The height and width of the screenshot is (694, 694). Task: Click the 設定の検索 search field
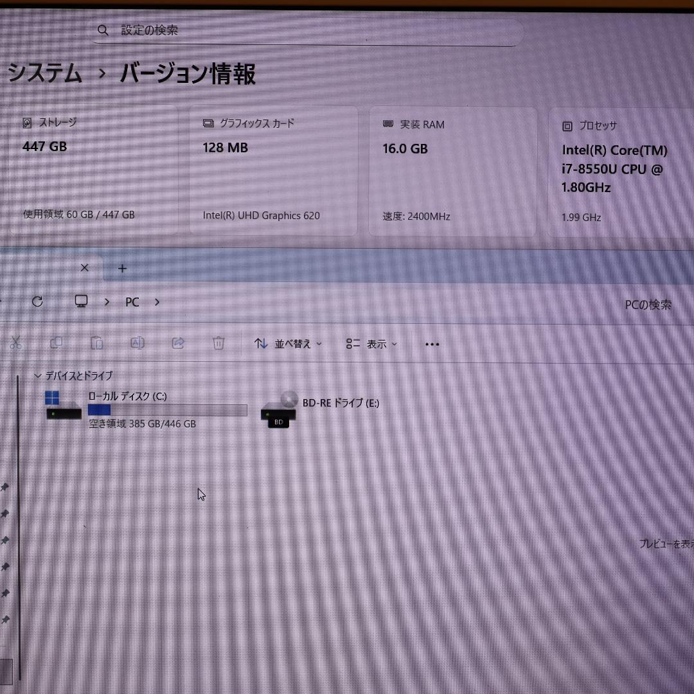[257, 30]
